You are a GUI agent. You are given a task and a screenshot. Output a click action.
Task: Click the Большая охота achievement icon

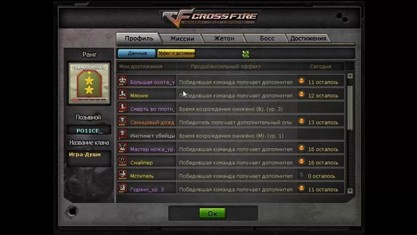coord(122,80)
